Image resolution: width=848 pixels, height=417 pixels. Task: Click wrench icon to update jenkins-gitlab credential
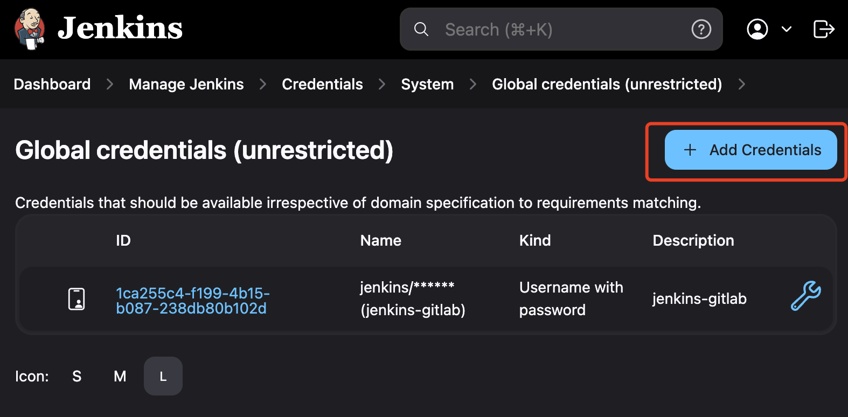tap(805, 296)
